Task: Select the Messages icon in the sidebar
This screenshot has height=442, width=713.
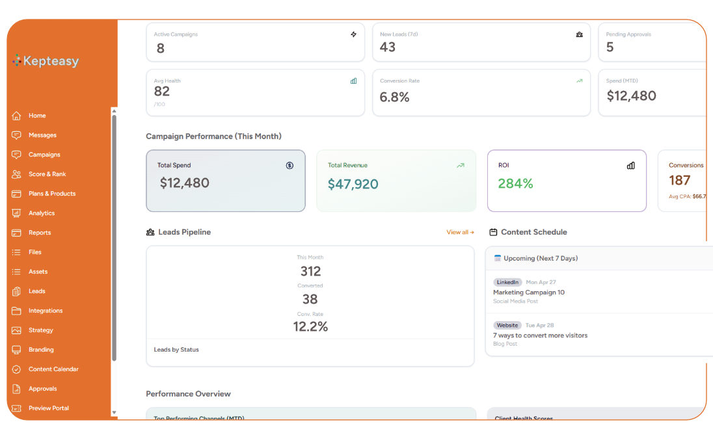Action: pyautogui.click(x=20, y=135)
